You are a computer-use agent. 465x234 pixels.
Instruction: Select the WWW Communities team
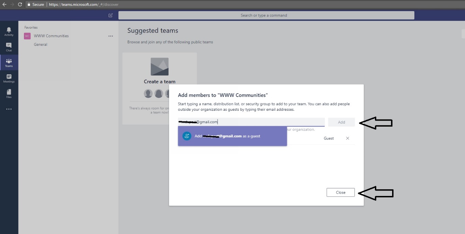51,36
